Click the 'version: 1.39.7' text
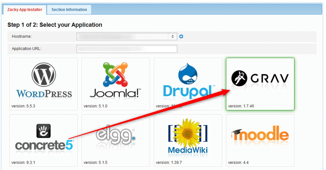The width and height of the screenshot is (326, 170). 169,162
